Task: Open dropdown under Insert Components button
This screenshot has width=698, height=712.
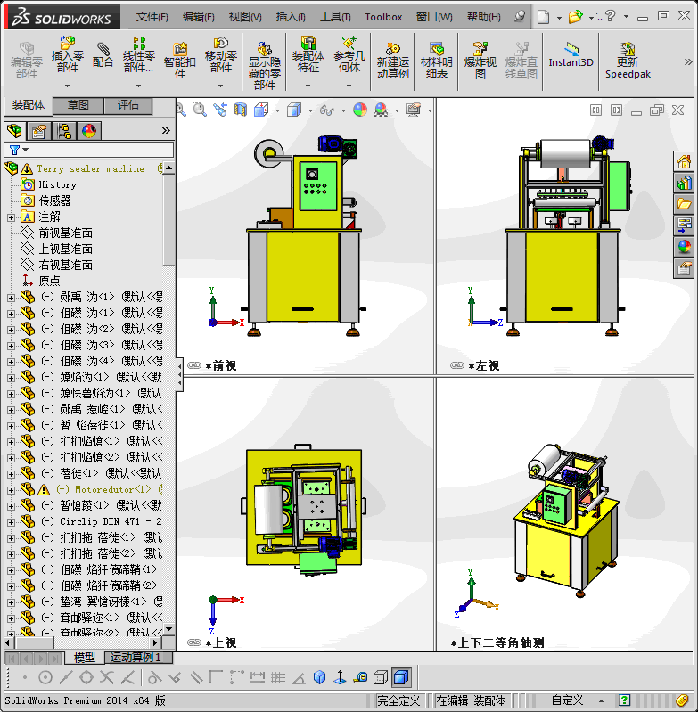Action: click(x=67, y=86)
